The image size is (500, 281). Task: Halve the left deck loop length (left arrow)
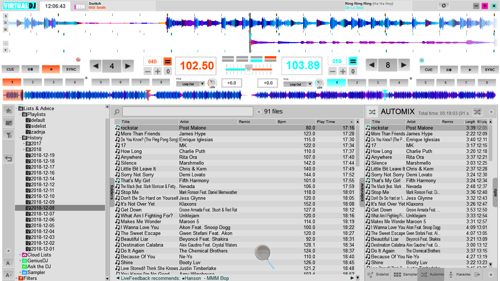[x=96, y=66]
